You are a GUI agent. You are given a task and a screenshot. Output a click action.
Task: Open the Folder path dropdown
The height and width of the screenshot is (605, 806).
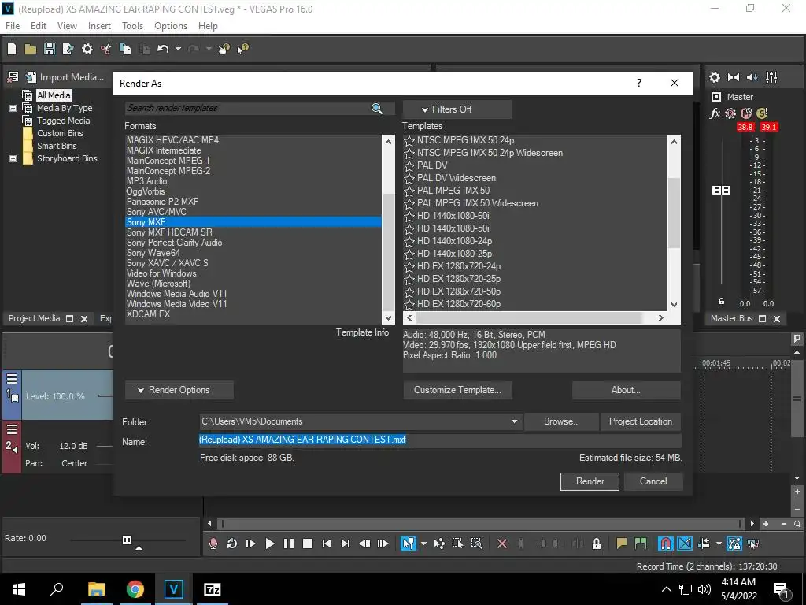tap(514, 421)
